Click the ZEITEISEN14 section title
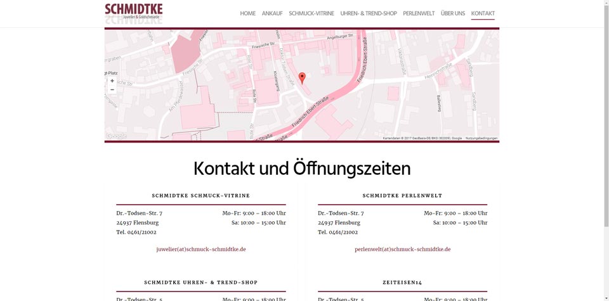609x301 pixels. 402,283
